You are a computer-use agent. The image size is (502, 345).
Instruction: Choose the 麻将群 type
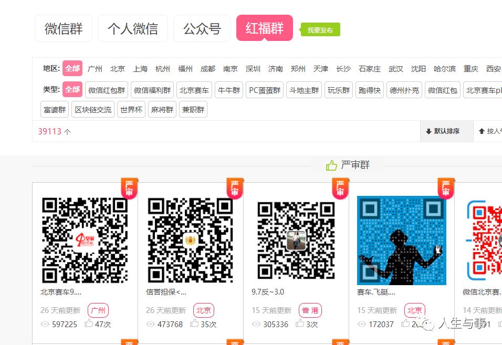coord(162,109)
